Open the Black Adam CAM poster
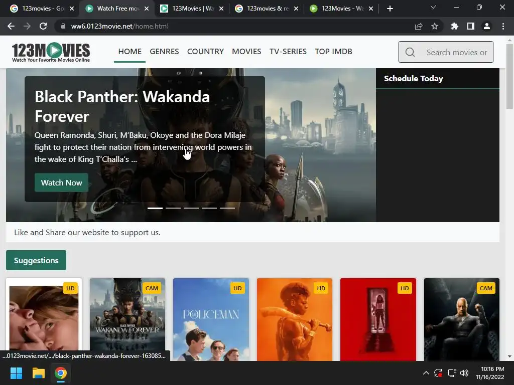Screen dimensions: 514x385 pos(462,319)
